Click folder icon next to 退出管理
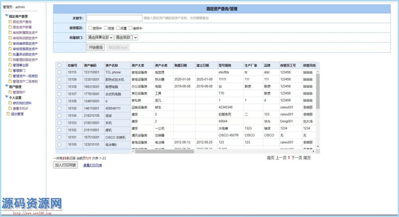 (8, 114)
